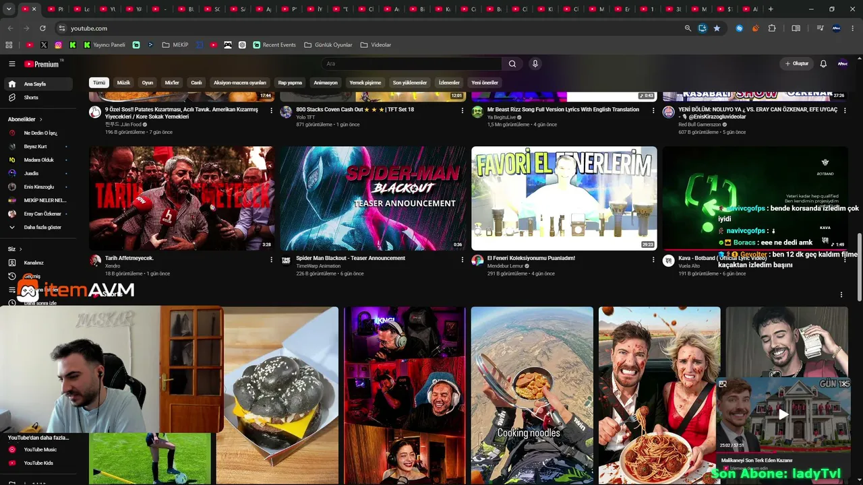Open the Apps grid in bookmarks bar
Image resolution: width=863 pixels, height=485 pixels.
pyautogui.click(x=9, y=45)
